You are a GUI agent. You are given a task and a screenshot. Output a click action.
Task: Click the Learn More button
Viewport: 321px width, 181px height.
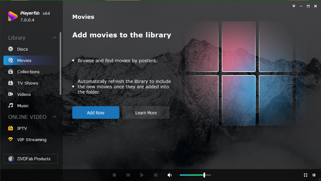click(x=146, y=112)
